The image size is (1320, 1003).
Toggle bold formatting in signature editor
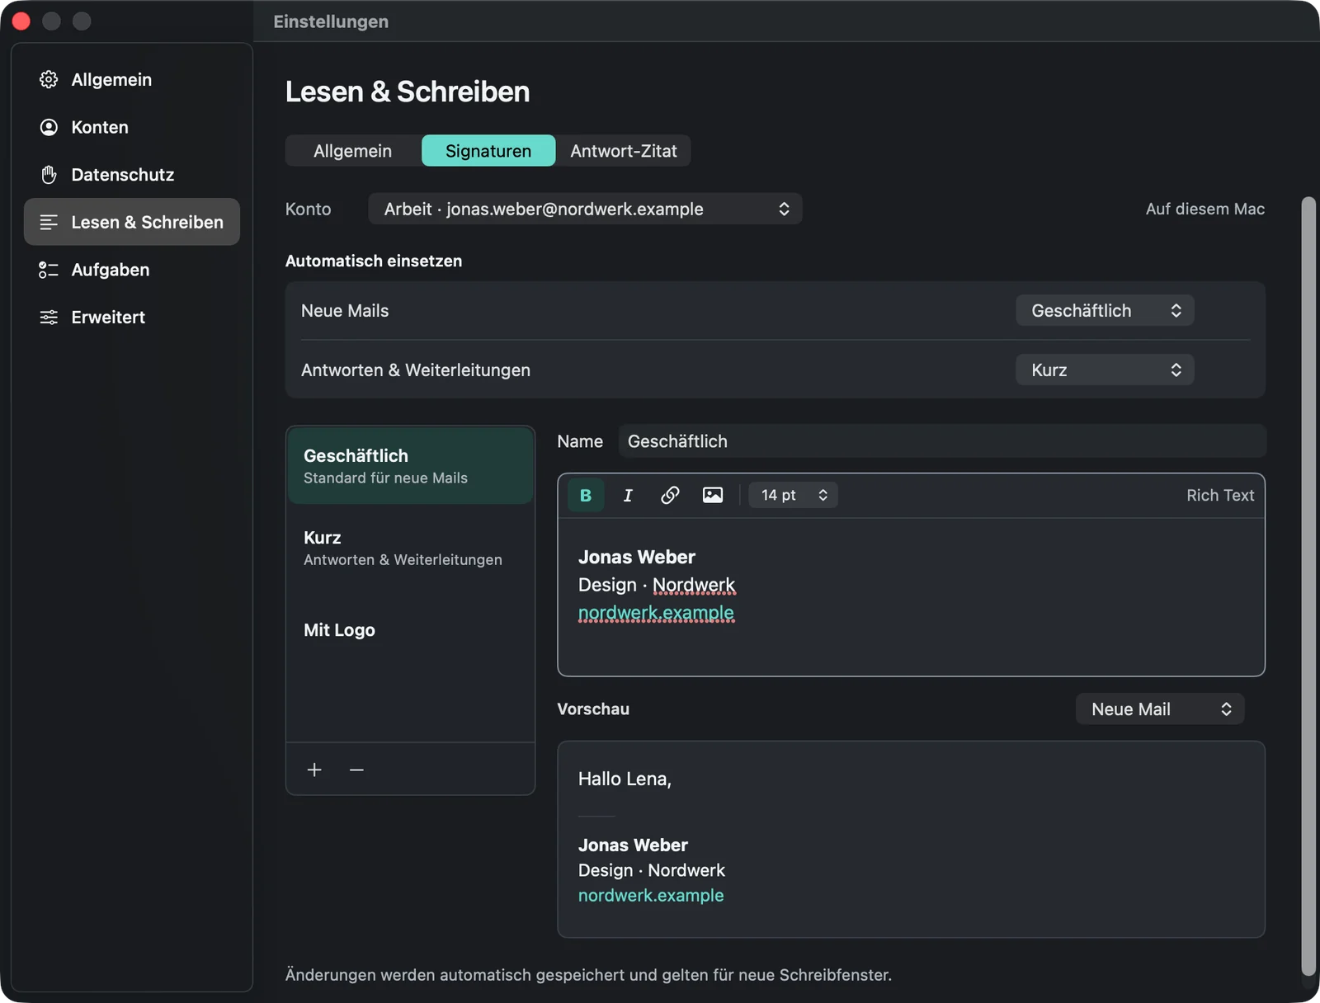tap(586, 495)
